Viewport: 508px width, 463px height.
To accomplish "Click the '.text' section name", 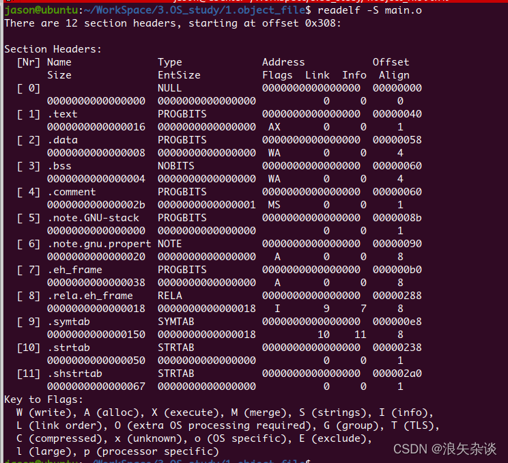I will pyautogui.click(x=63, y=114).
